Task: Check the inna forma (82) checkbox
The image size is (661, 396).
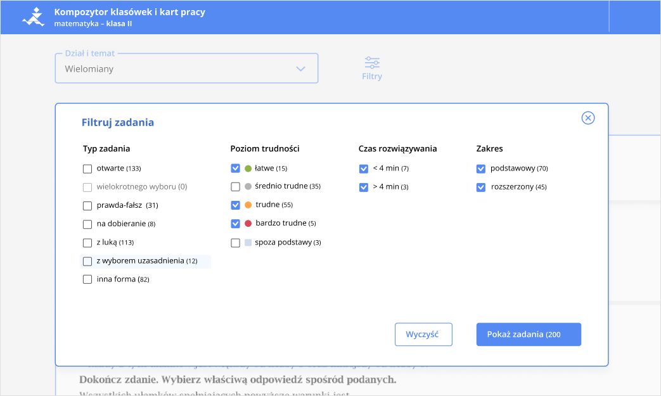Action: pos(87,279)
